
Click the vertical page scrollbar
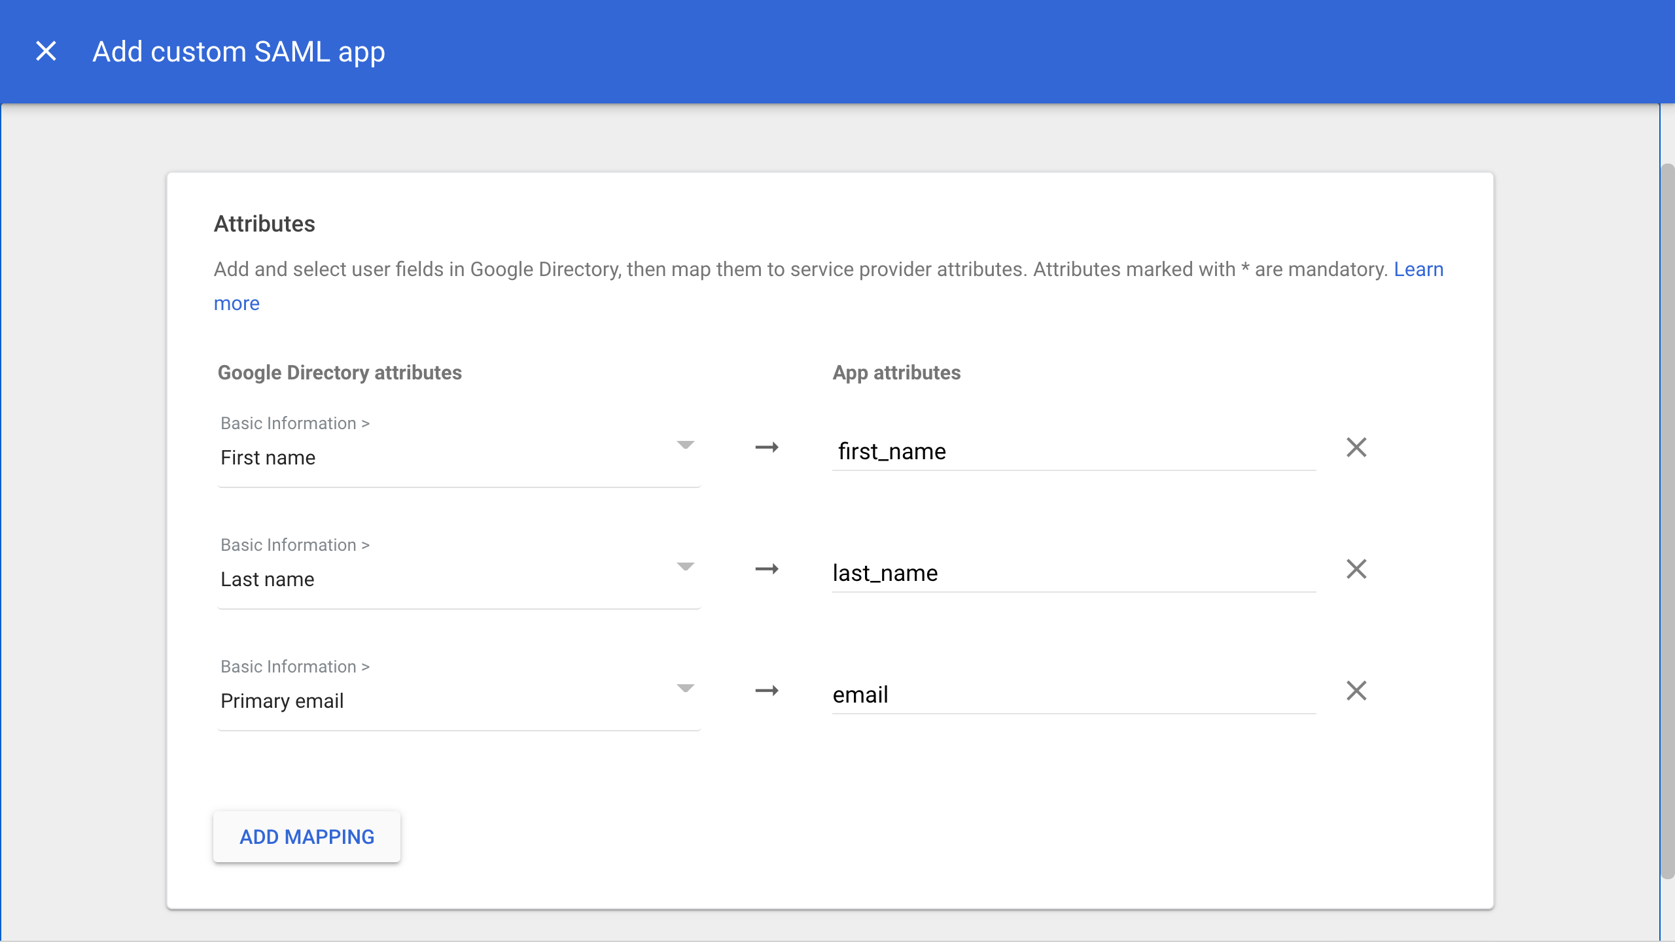[x=1667, y=520]
